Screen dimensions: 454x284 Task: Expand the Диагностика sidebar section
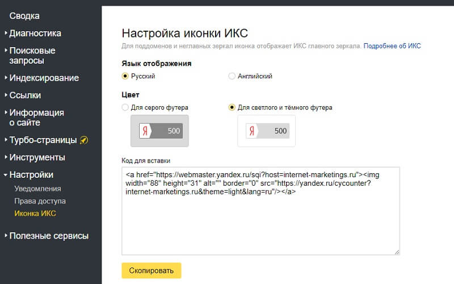pos(35,33)
